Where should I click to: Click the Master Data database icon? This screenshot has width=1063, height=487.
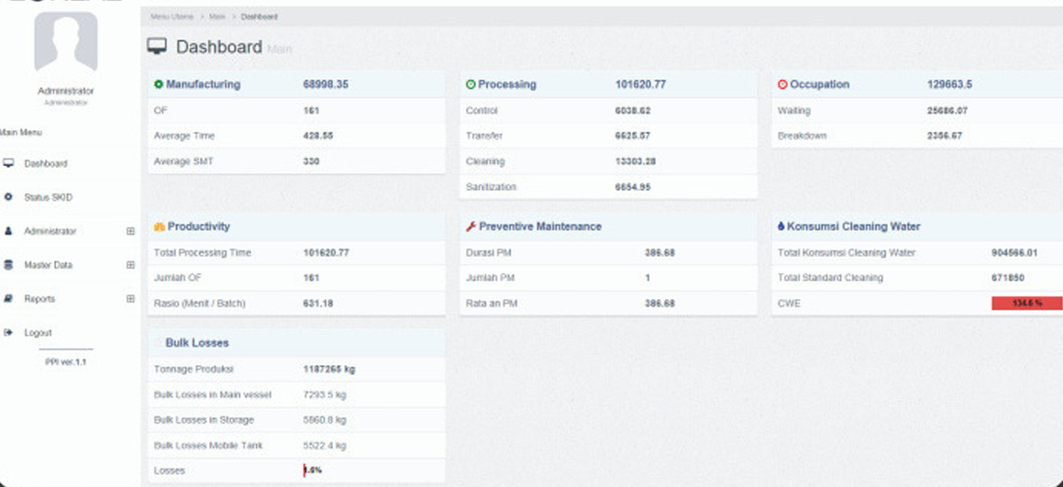tap(8, 265)
